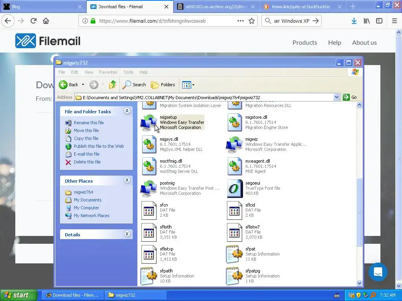Open the Tools menu in Explorer
This screenshot has height=301, width=402.
[x=128, y=72]
